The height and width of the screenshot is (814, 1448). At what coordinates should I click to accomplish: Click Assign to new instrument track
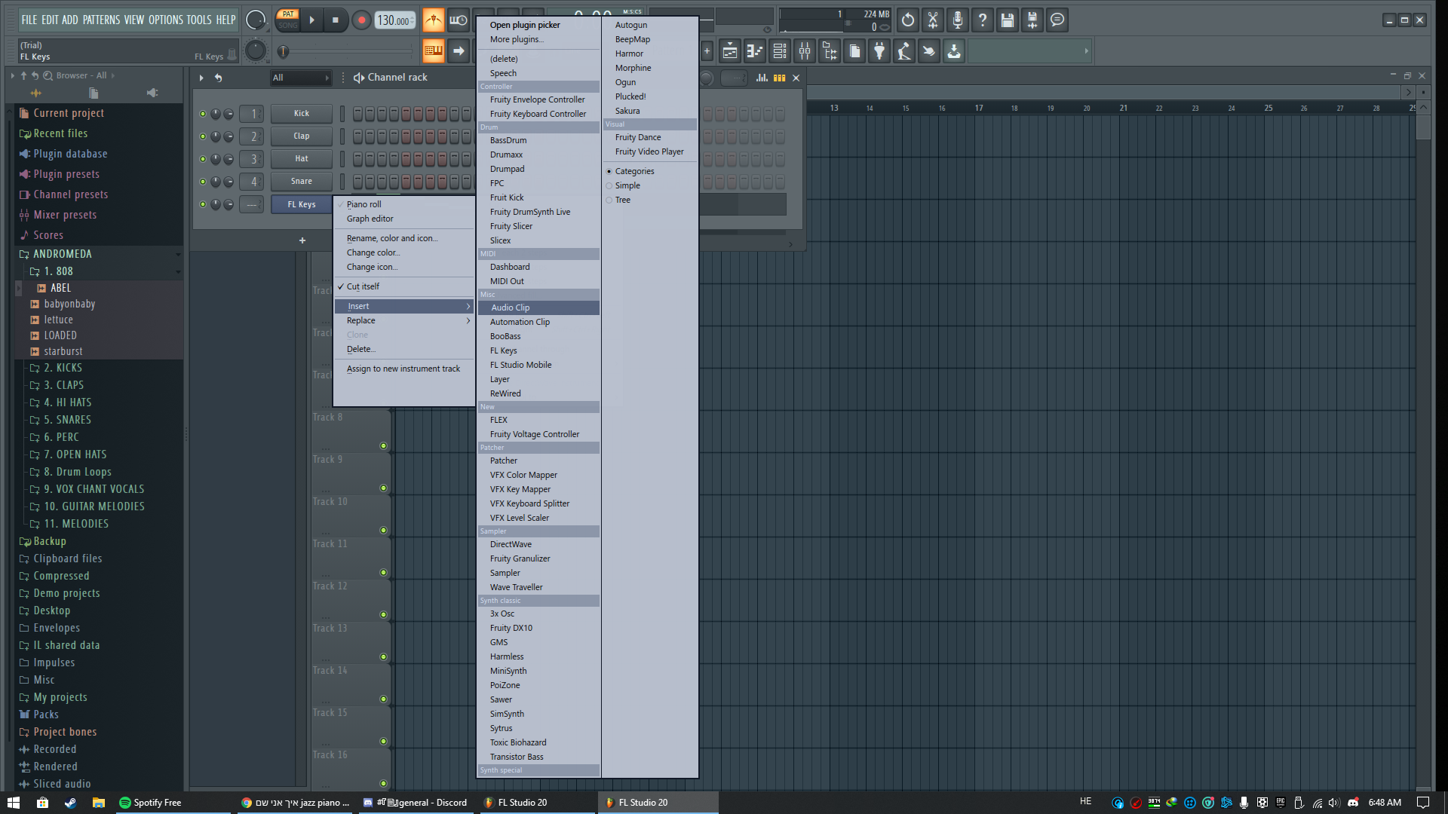click(403, 369)
